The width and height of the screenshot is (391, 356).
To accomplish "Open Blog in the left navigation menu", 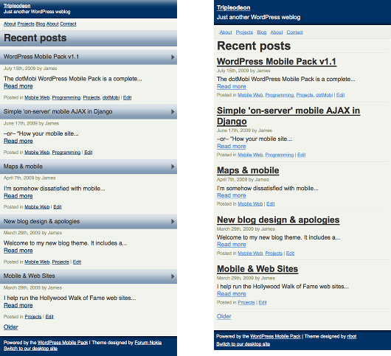I will (x=40, y=24).
